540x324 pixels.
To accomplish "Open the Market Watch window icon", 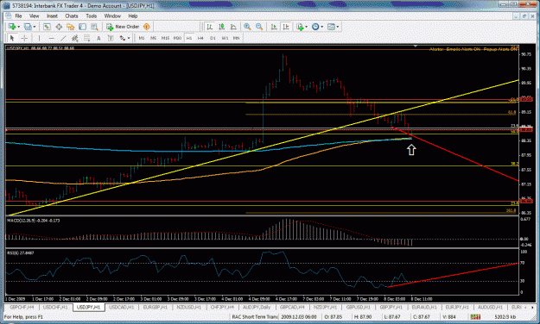I will 47,27.
